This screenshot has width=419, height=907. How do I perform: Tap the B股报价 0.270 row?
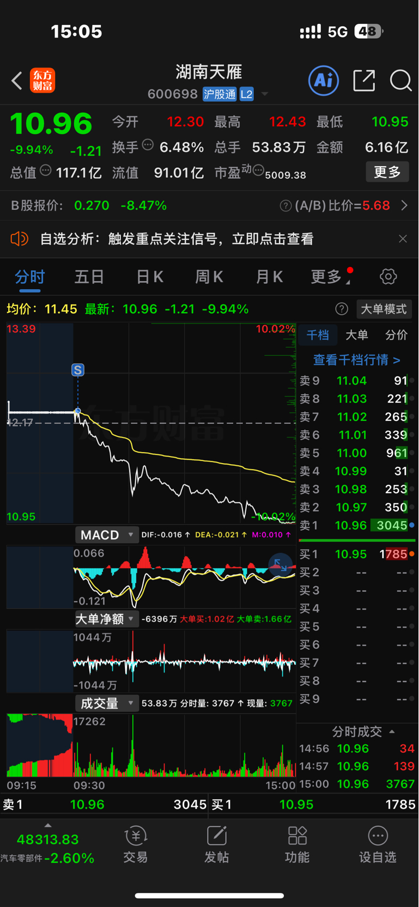coord(89,205)
